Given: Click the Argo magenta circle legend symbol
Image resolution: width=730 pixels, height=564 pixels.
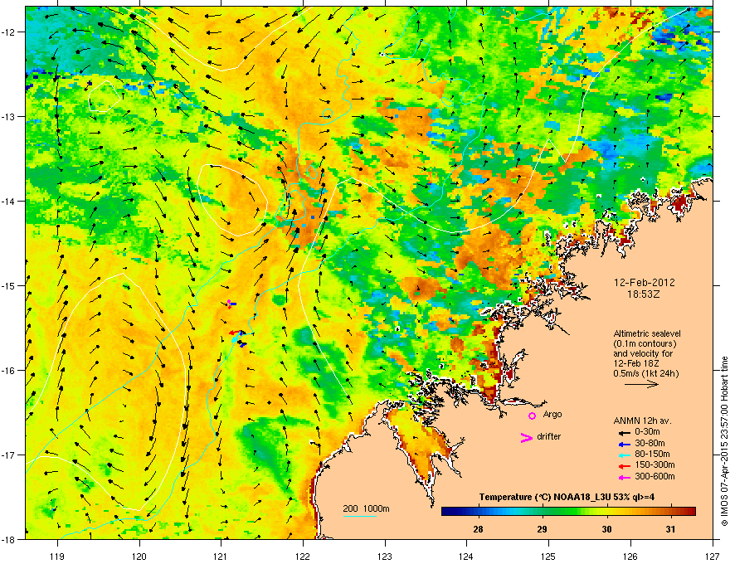Looking at the screenshot, I should (532, 416).
